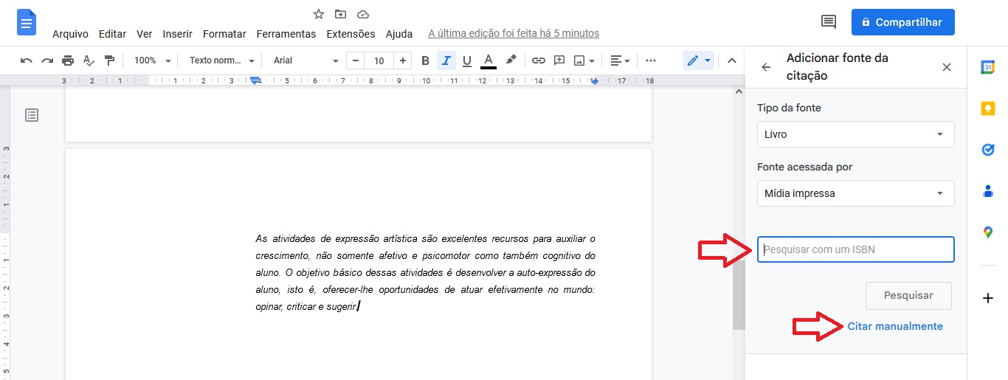1008x380 pixels.
Task: Toggle italic formatting off
Action: (446, 61)
